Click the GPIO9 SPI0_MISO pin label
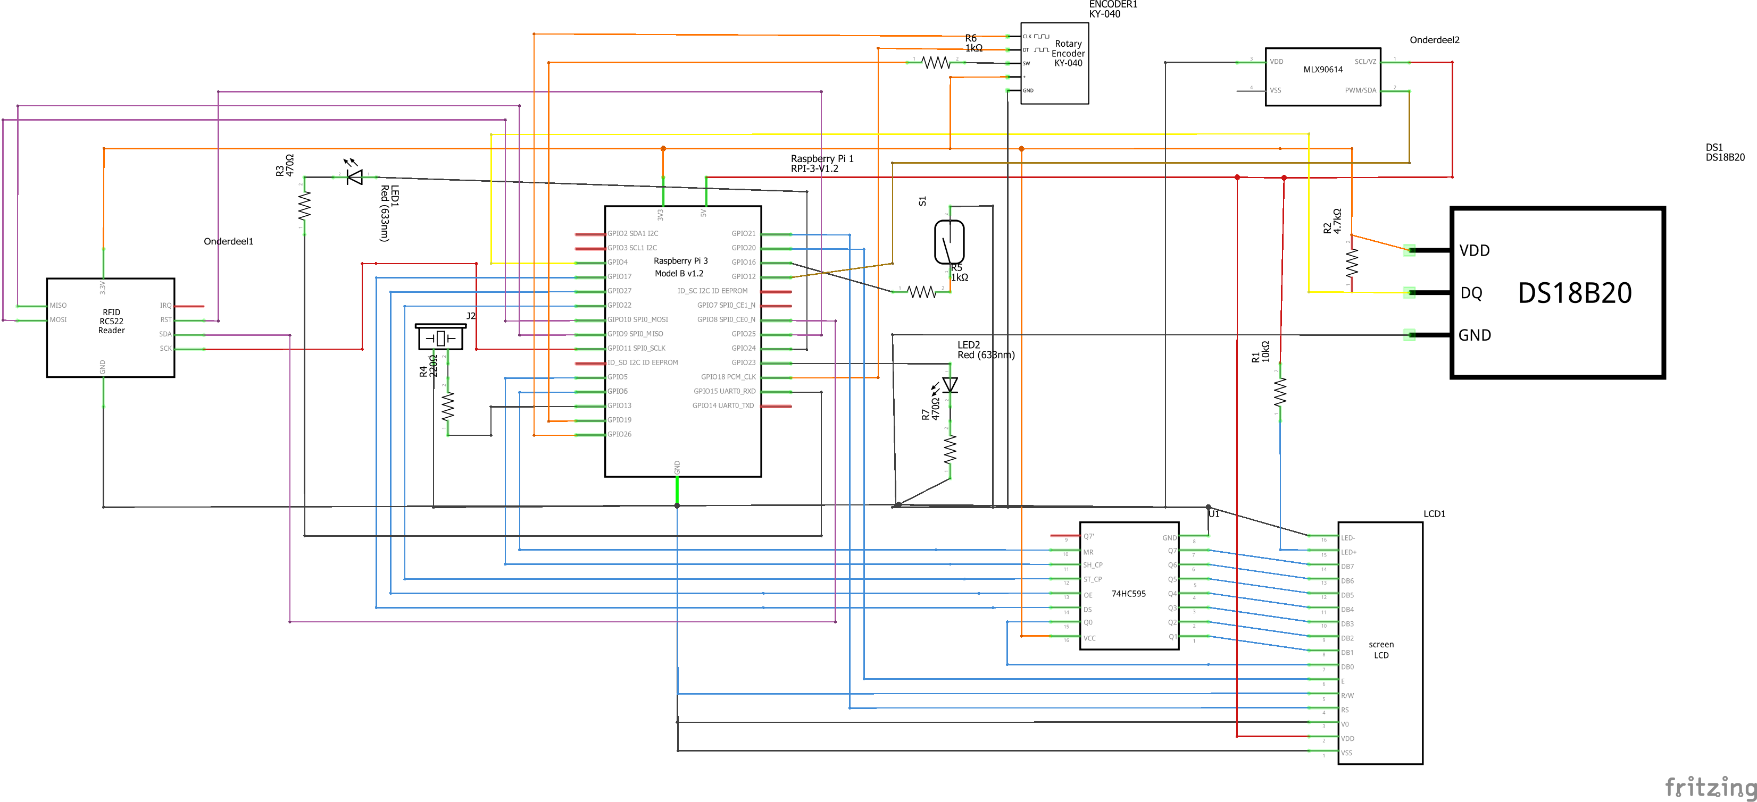The width and height of the screenshot is (1757, 802). pos(635,334)
